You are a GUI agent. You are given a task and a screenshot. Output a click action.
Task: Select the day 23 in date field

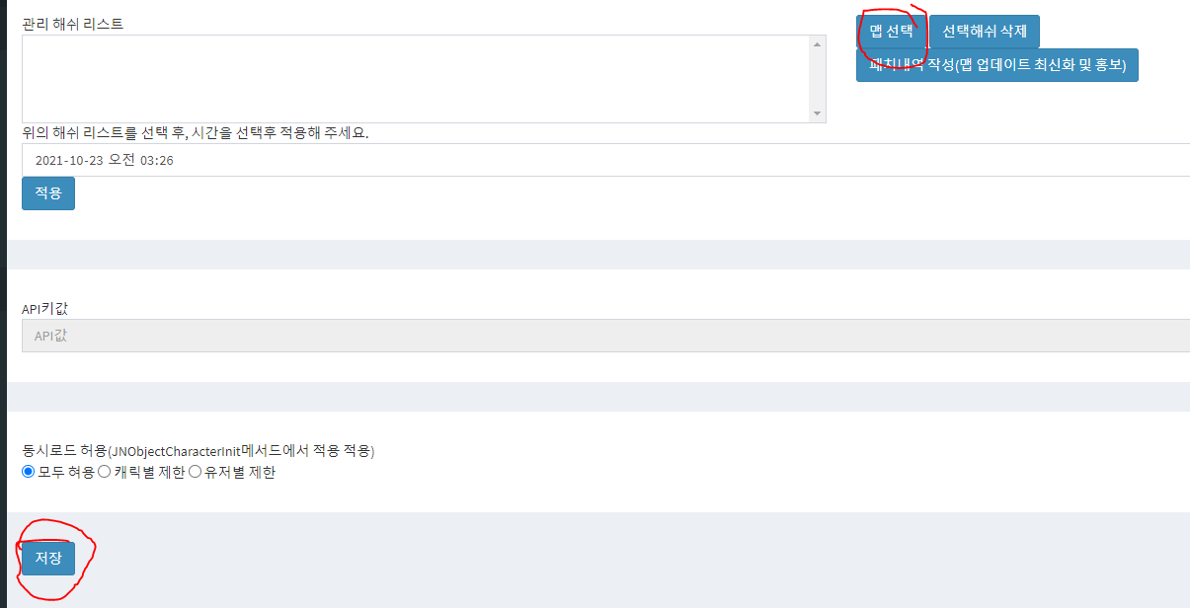[96, 160]
